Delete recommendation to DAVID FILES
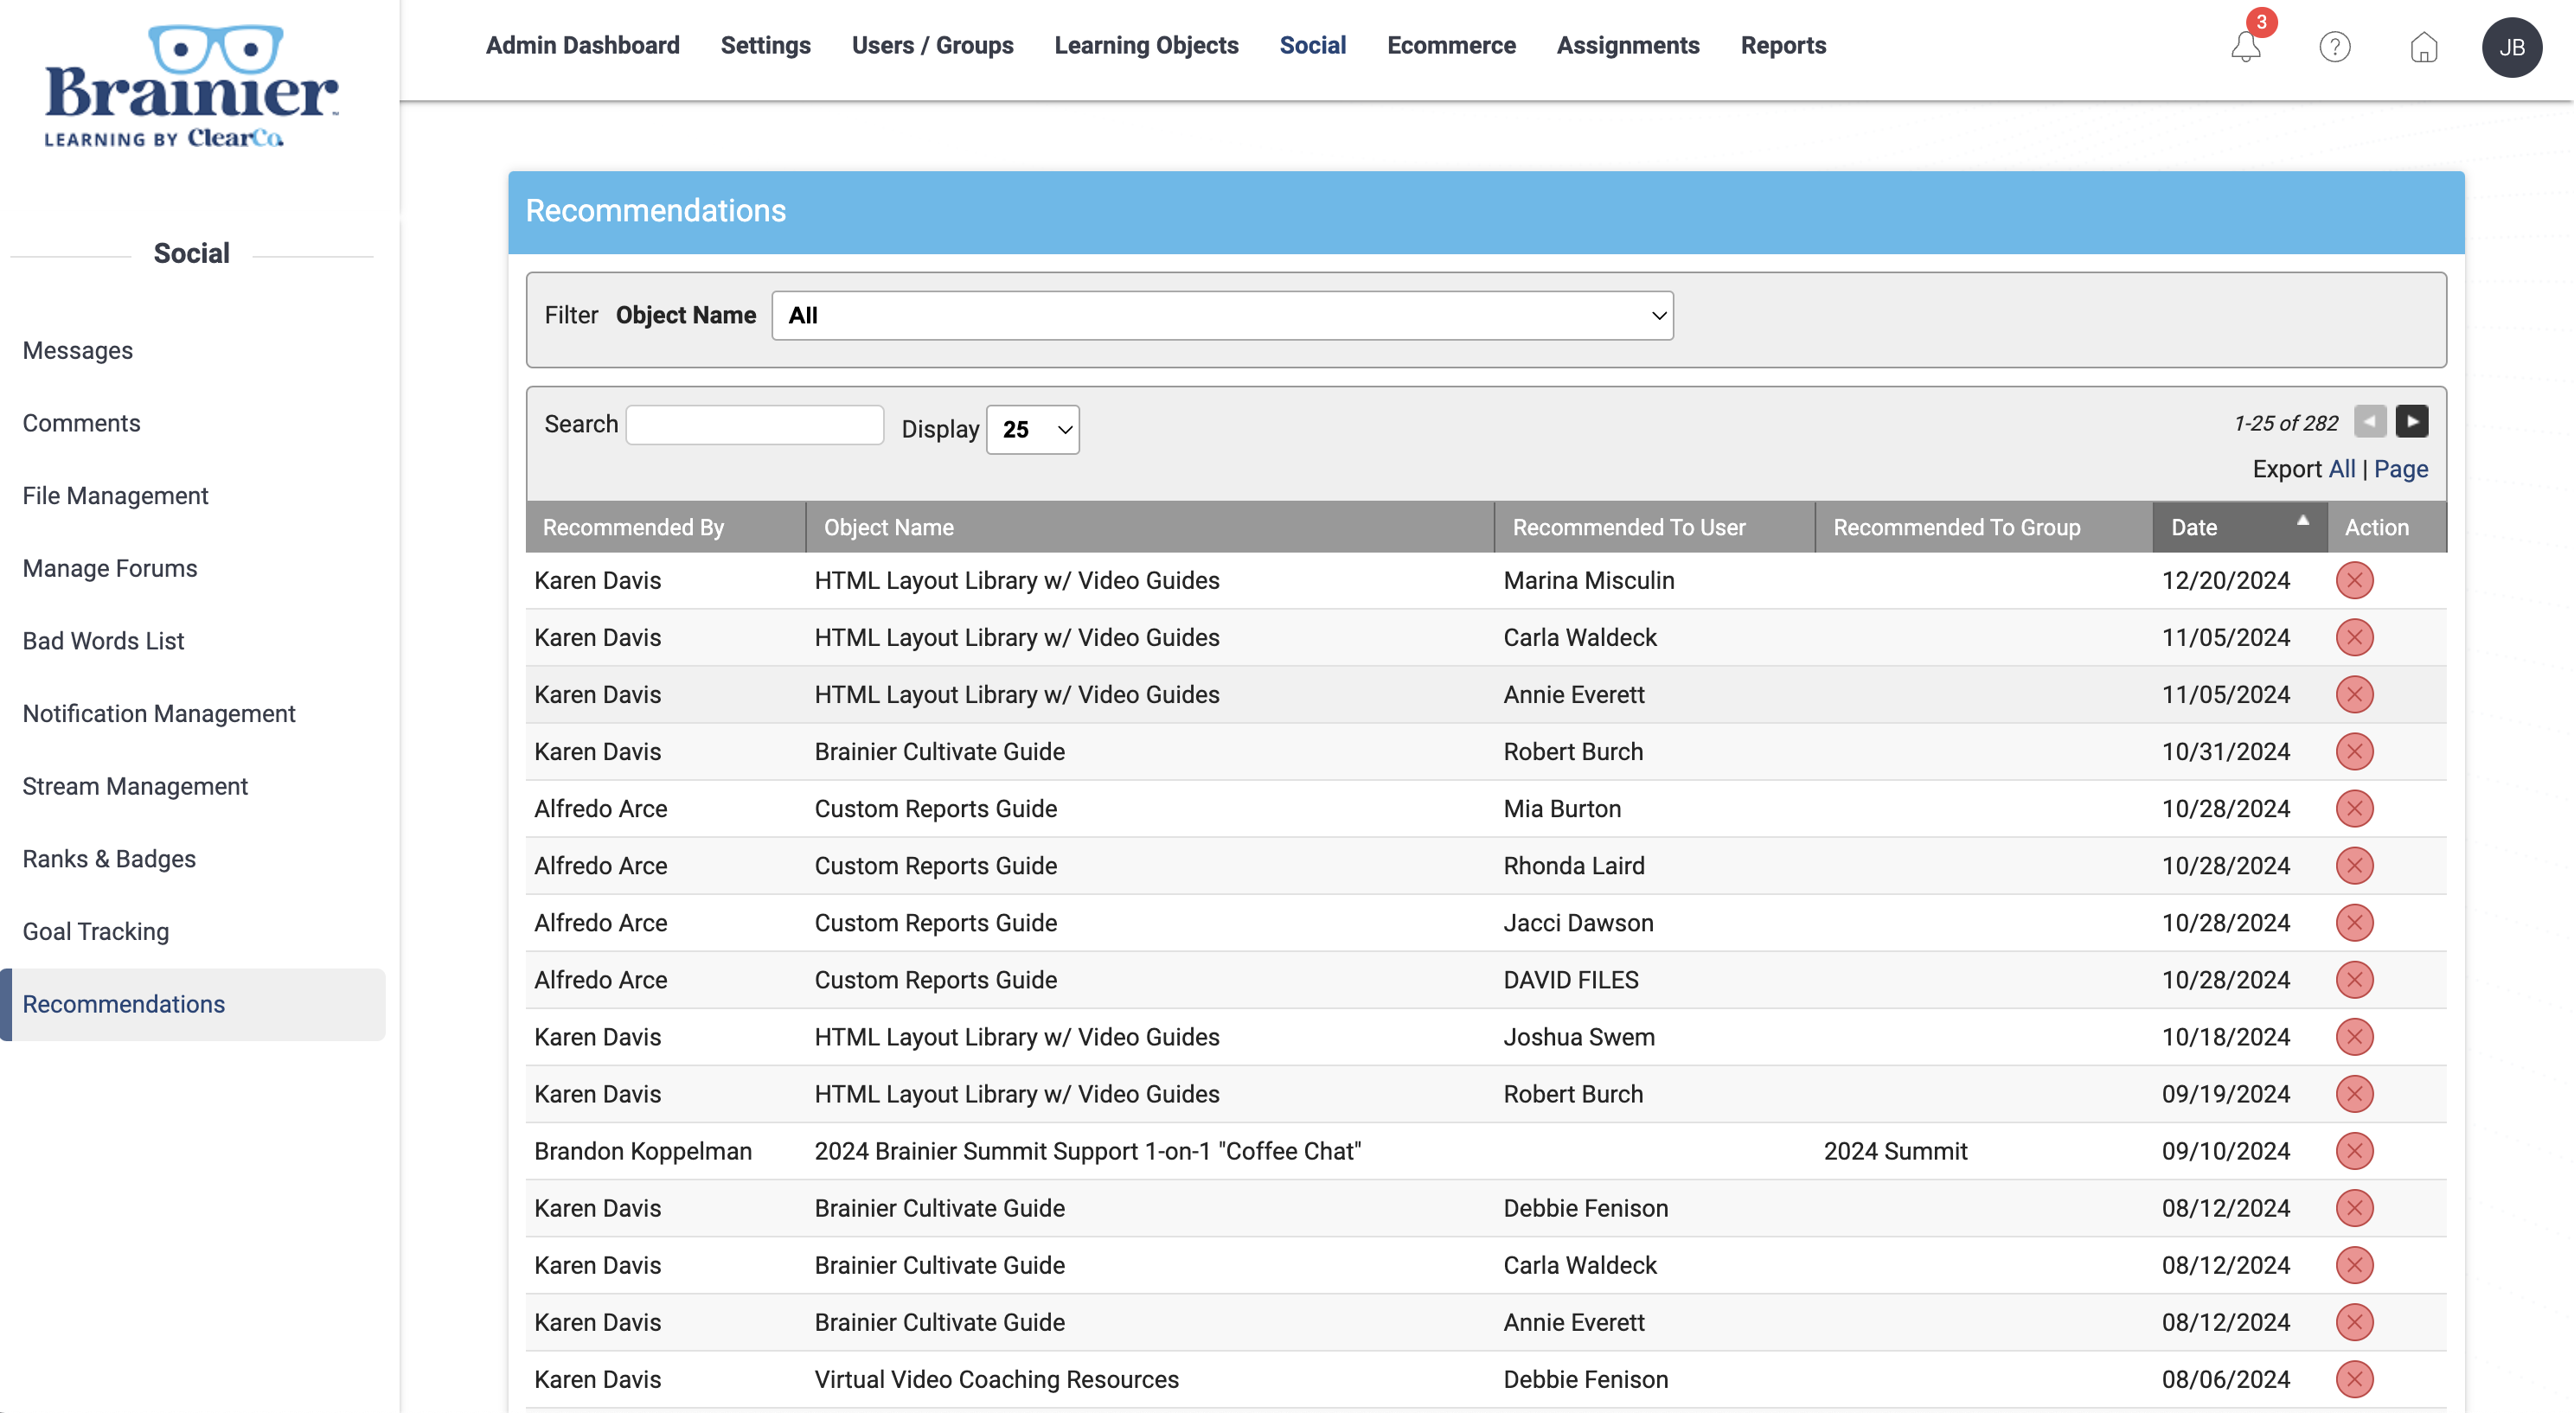 [2354, 979]
